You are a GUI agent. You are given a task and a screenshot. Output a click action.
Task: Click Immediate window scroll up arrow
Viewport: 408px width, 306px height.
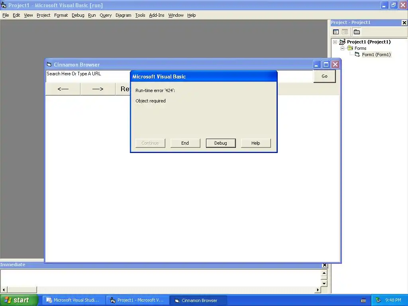click(x=324, y=273)
